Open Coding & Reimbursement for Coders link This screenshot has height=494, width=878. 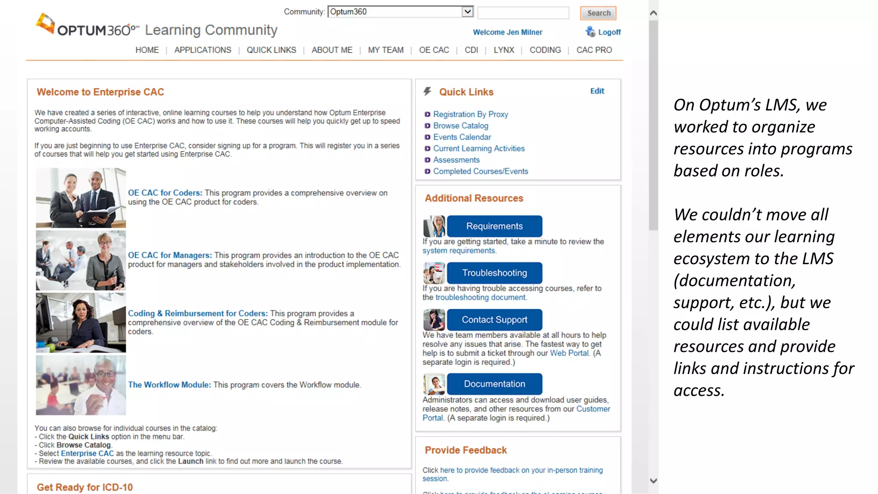coord(198,313)
